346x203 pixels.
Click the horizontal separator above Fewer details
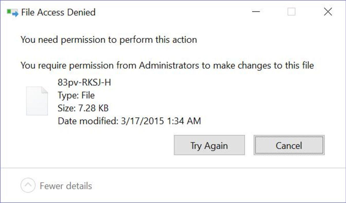173,168
